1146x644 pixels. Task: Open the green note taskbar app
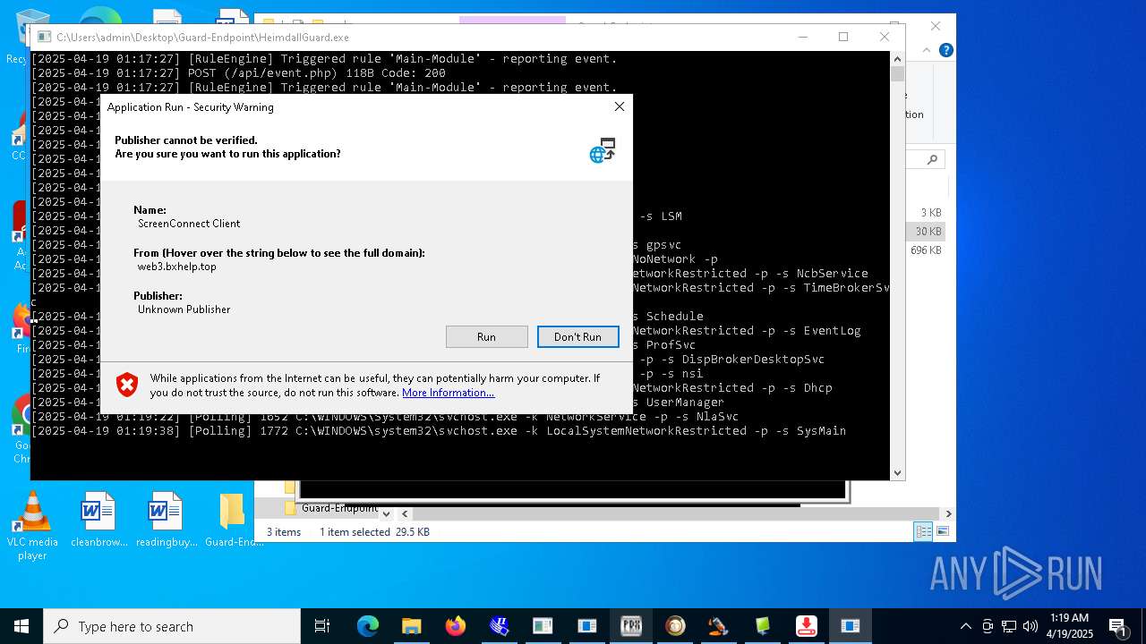click(x=763, y=626)
